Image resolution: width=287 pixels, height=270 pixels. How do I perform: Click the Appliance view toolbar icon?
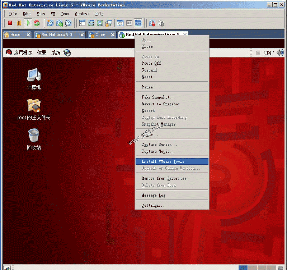tap(129, 23)
